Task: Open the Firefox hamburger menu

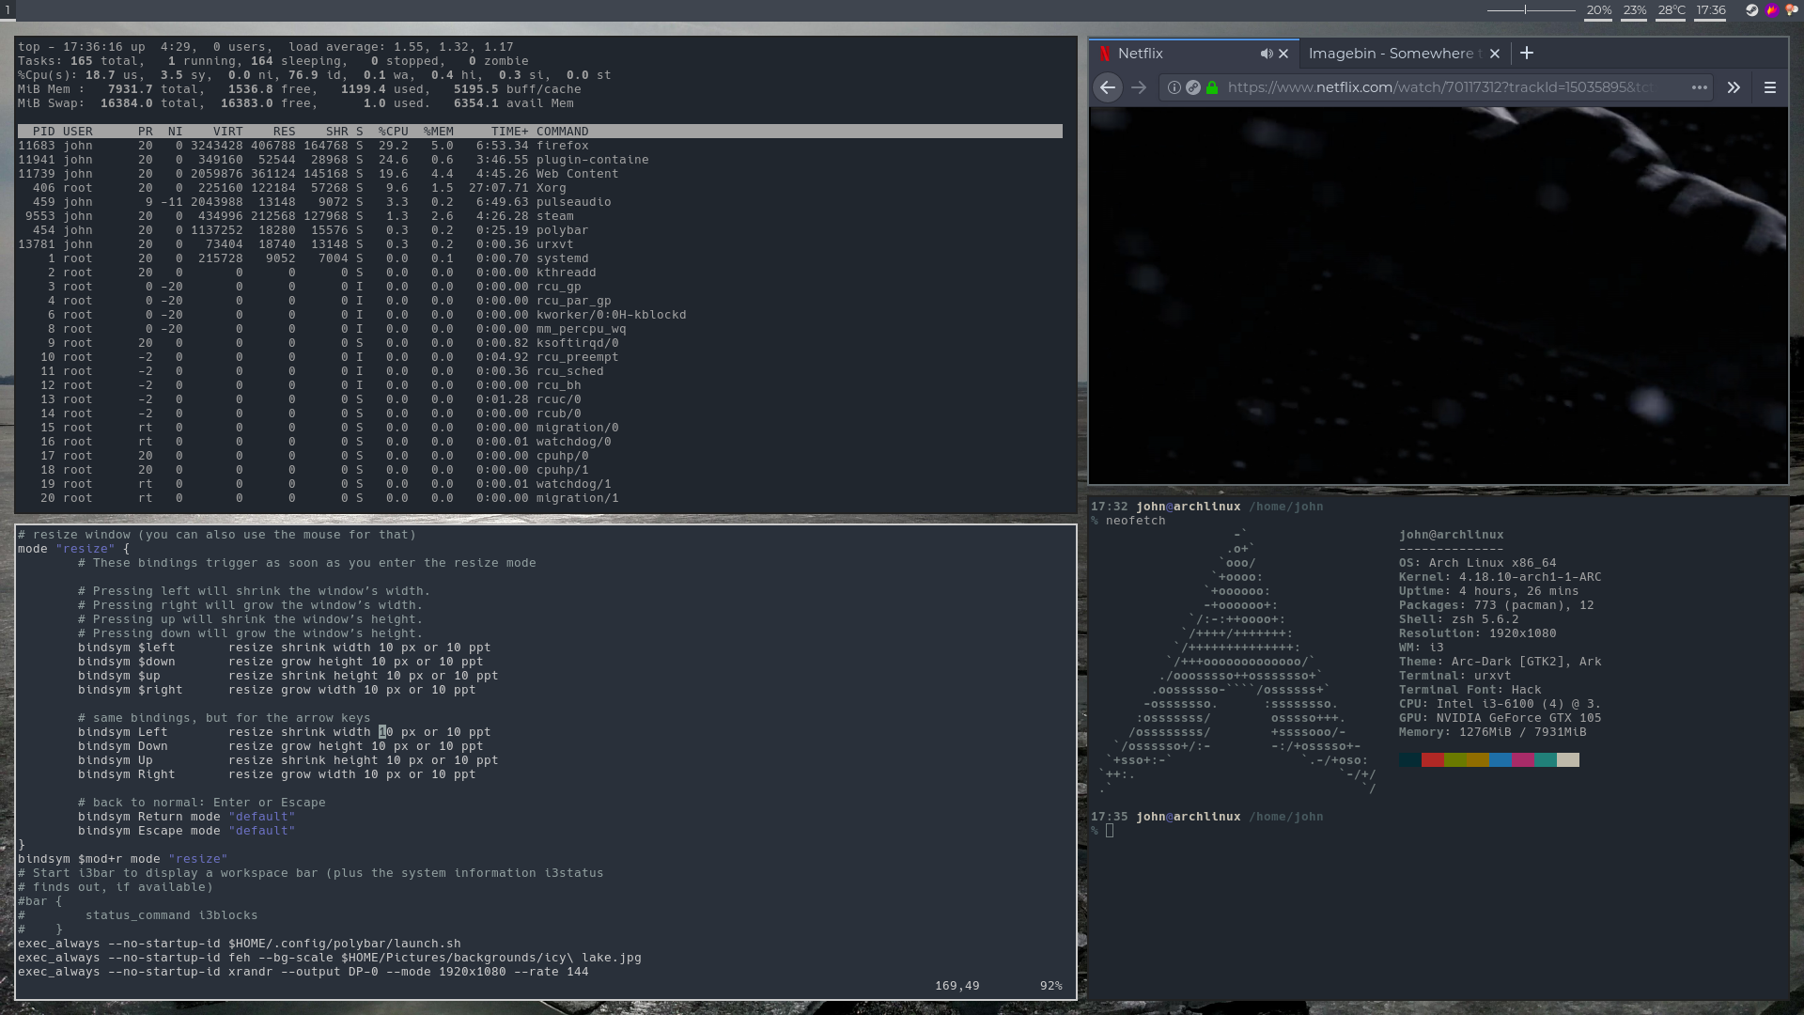Action: pyautogui.click(x=1770, y=87)
